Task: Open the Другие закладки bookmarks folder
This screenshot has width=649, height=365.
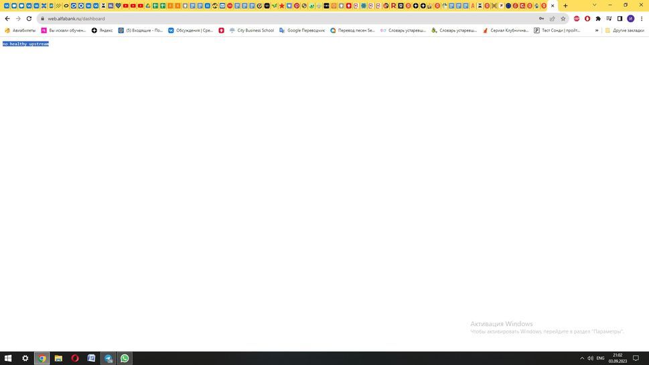Action: [x=624, y=30]
